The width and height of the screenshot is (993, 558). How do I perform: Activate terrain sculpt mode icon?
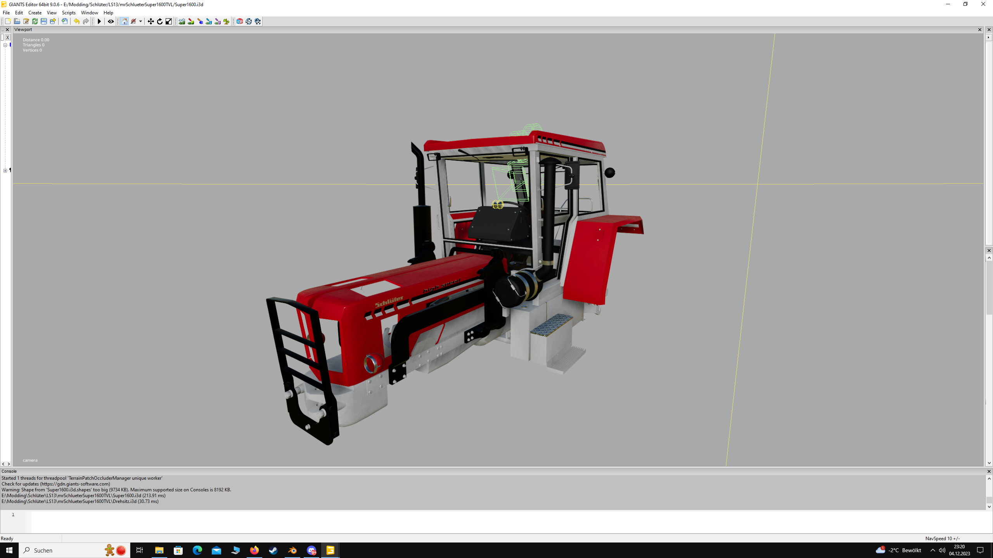click(182, 21)
